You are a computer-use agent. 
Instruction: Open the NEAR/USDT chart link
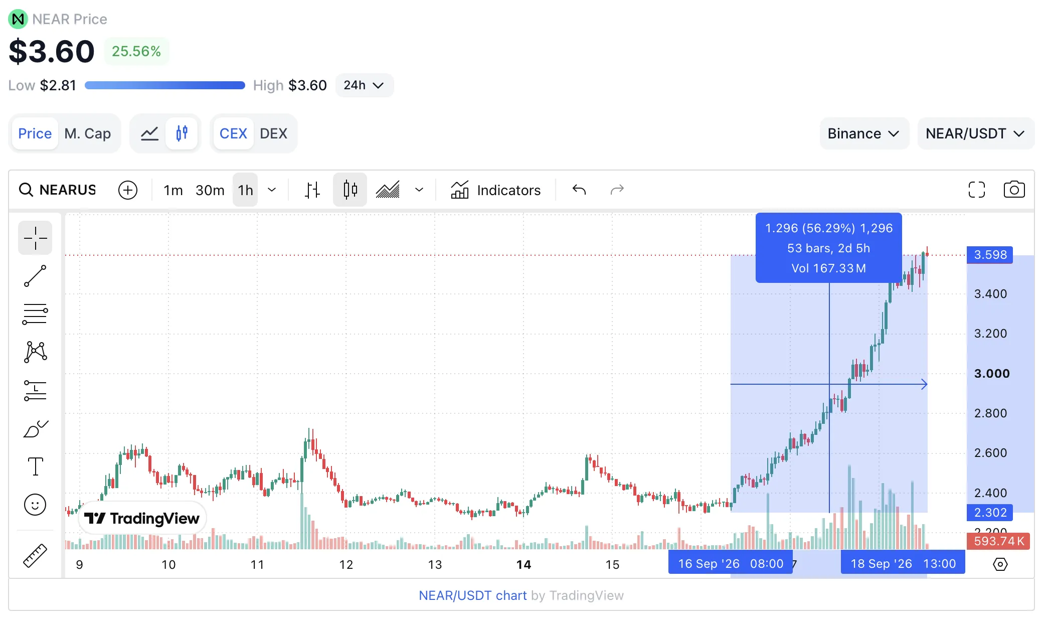(473, 595)
